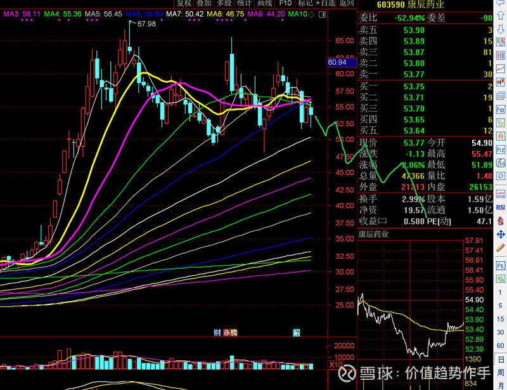Click the 最低 value 51.89

tap(482, 165)
